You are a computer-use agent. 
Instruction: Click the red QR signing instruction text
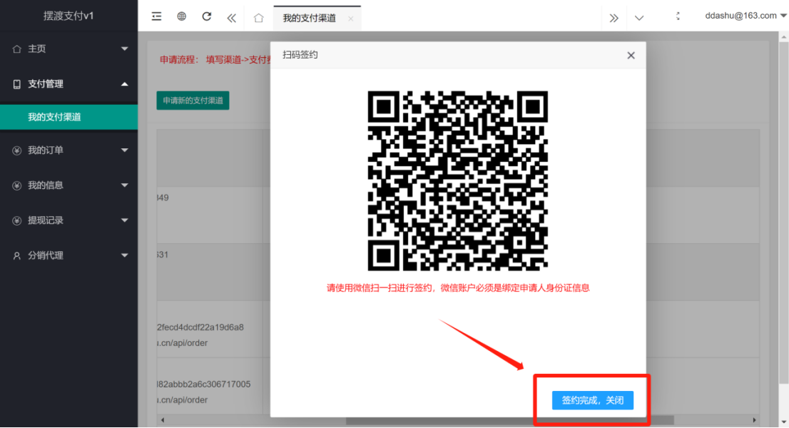tap(458, 288)
